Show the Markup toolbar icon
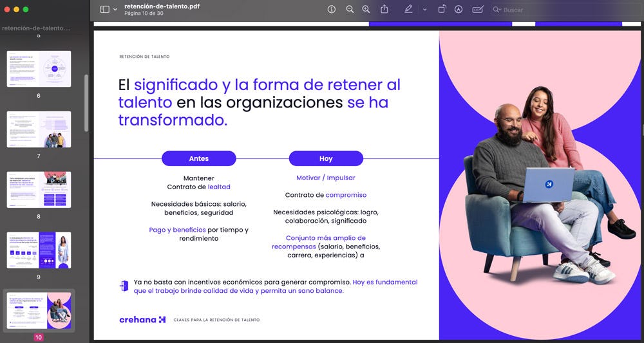Image resolution: width=644 pixels, height=343 pixels. 459,10
